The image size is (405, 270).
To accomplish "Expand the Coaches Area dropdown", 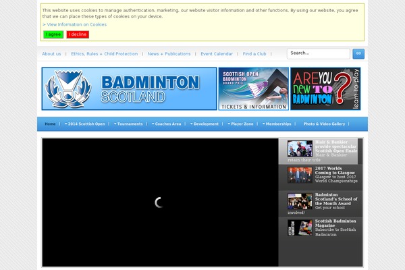I will (x=166, y=124).
